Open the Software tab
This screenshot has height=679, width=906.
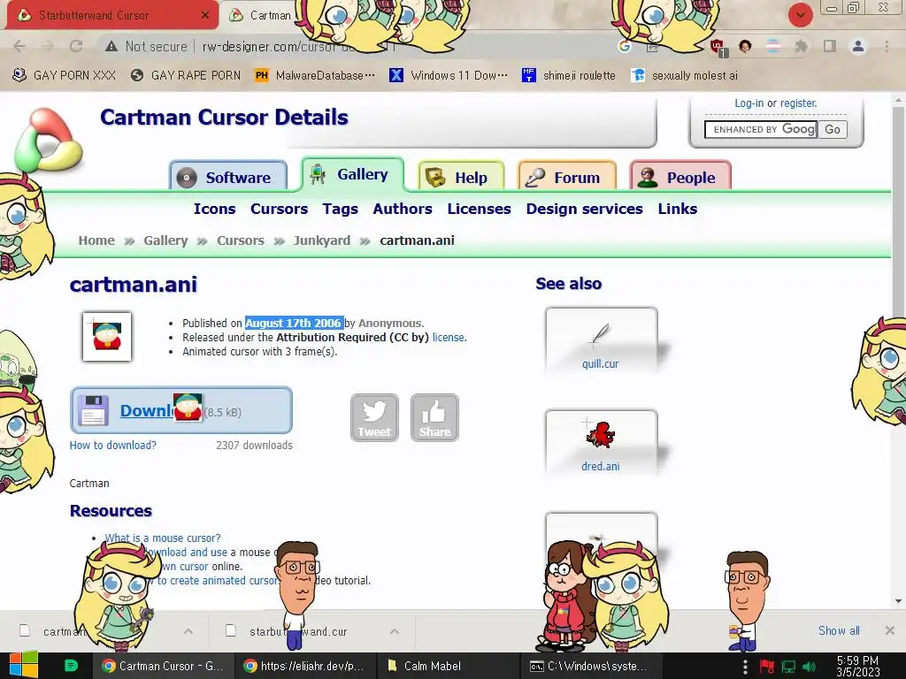pos(228,176)
